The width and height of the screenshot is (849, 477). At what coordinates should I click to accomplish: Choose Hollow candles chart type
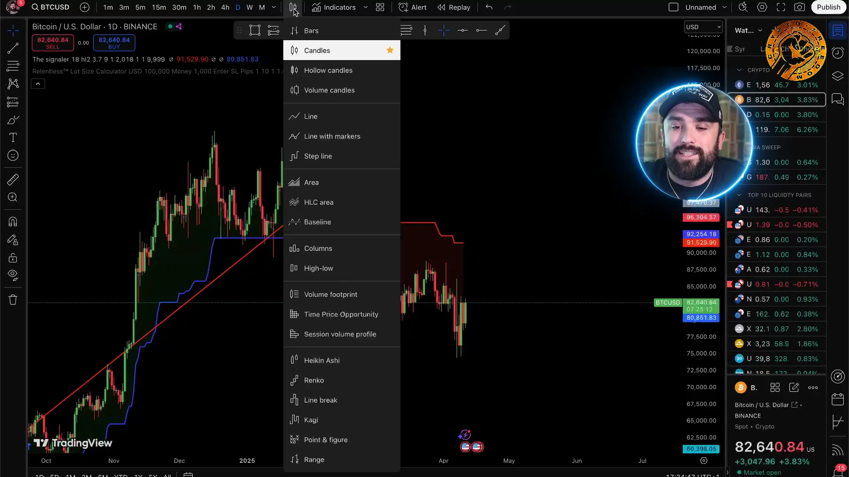341,70
